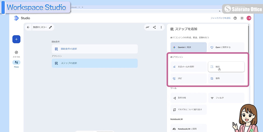The height and width of the screenshot is (132, 263).
Task: Click the 開始条件 label
Action: click(x=55, y=42)
